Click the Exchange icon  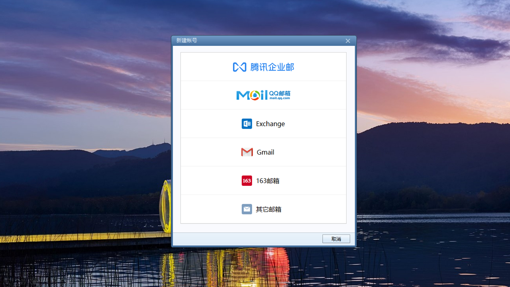click(246, 124)
